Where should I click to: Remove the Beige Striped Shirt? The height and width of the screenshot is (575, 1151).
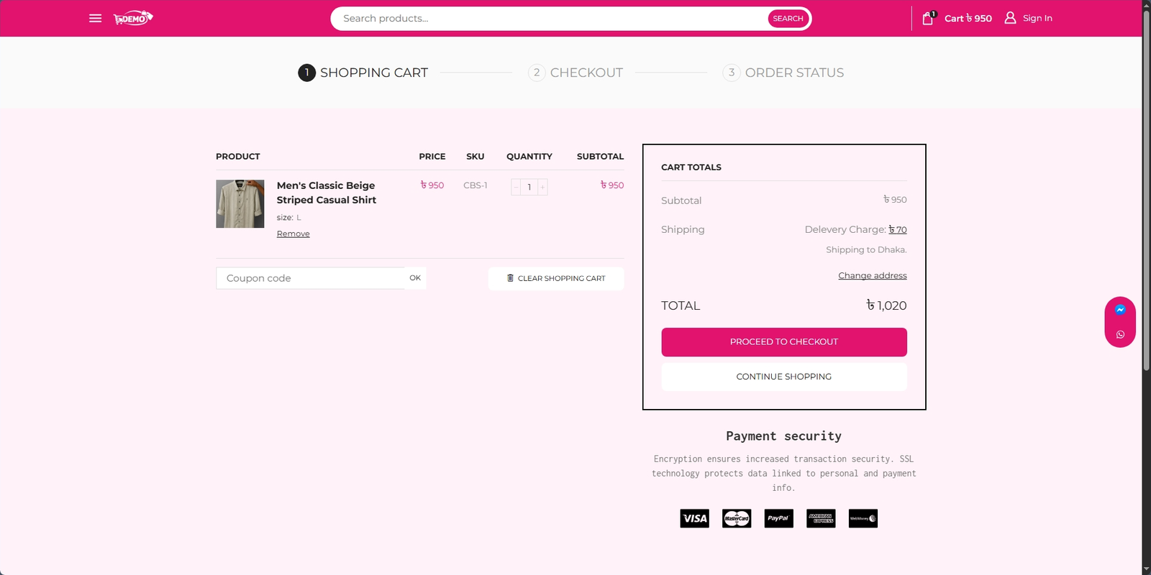click(293, 234)
